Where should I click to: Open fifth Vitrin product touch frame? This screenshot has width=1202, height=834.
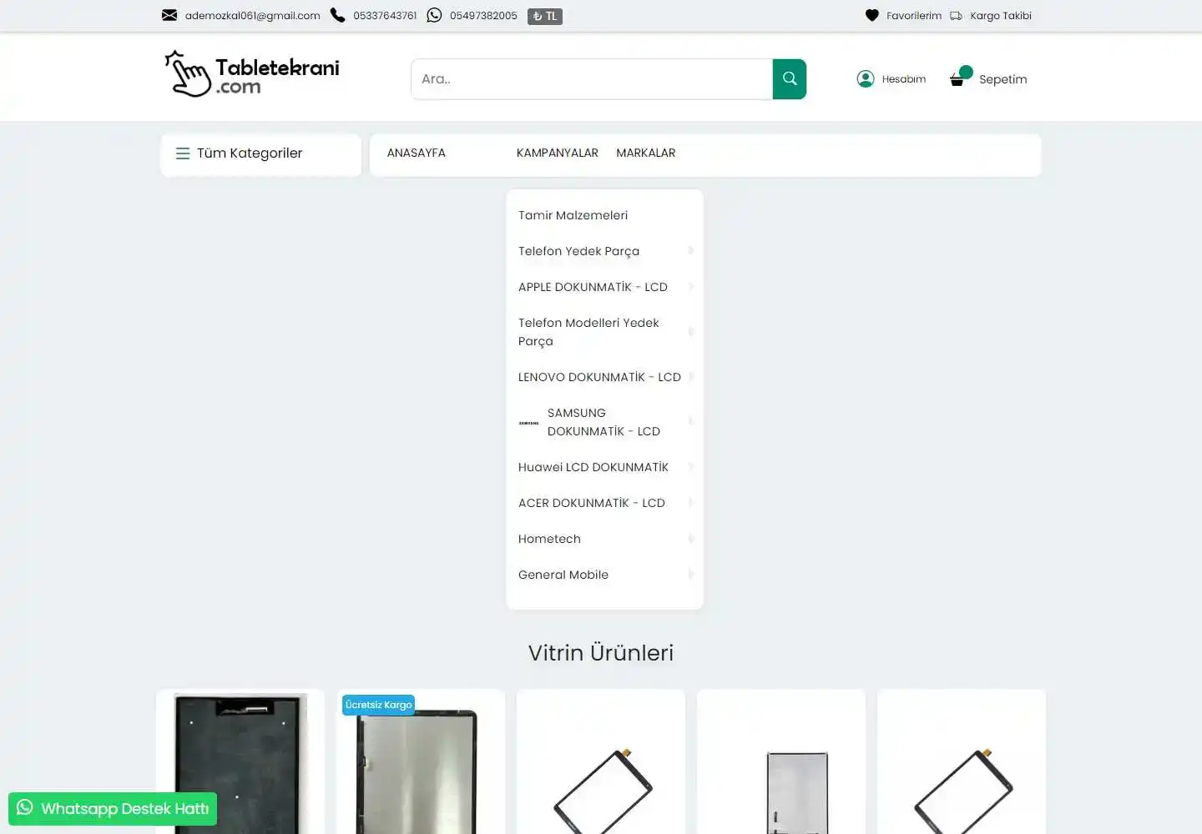tap(962, 763)
